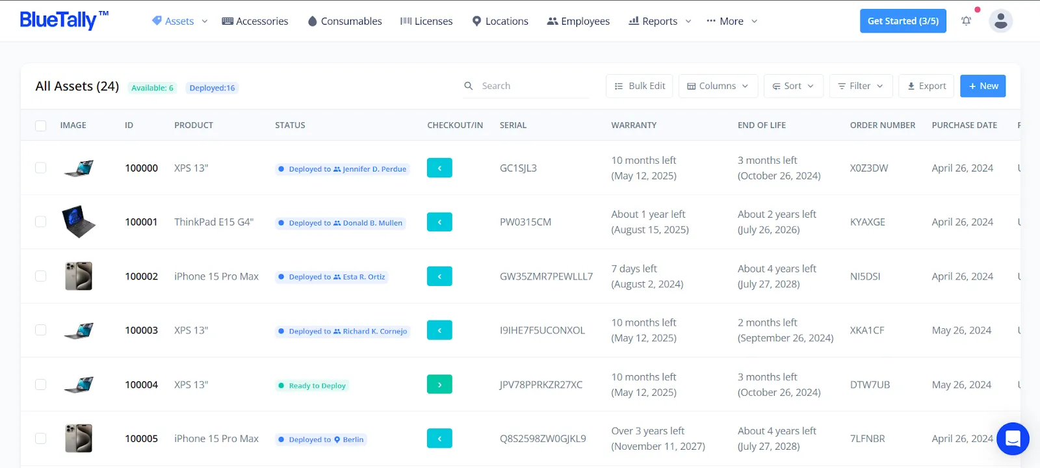Open the chat support bubble
This screenshot has width=1040, height=468.
click(x=1013, y=439)
